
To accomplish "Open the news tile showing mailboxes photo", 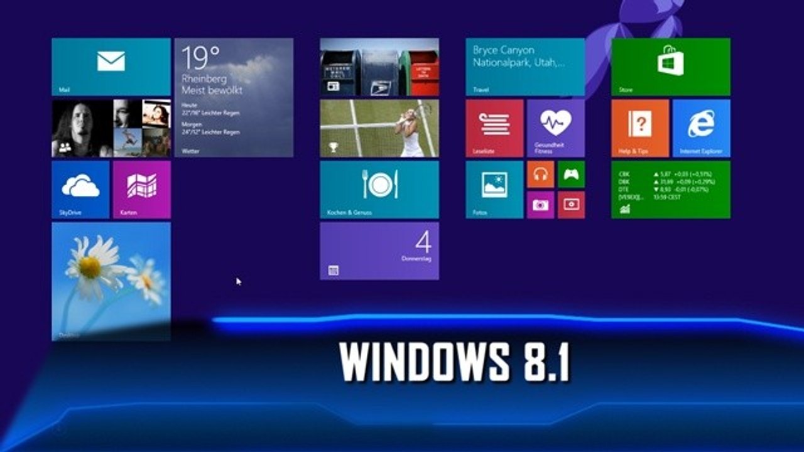I will click(379, 67).
